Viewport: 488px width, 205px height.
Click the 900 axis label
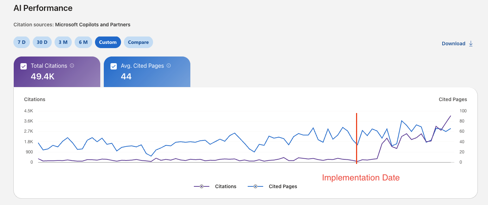pos(29,152)
